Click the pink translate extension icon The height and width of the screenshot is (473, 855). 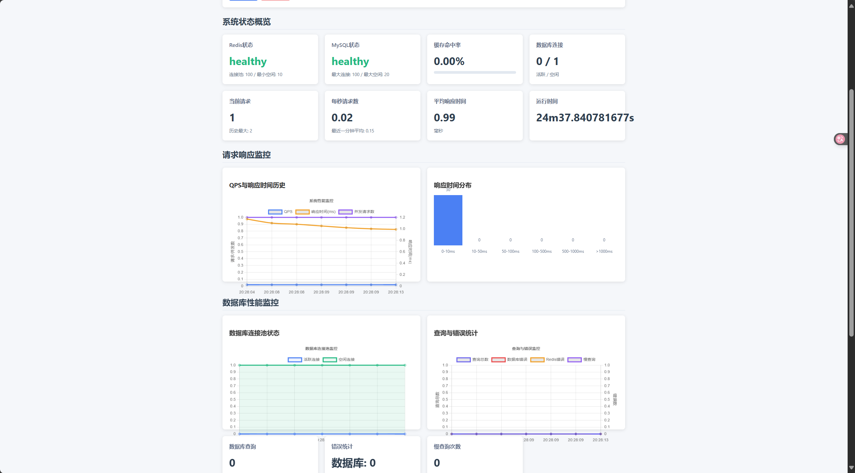pyautogui.click(x=840, y=139)
